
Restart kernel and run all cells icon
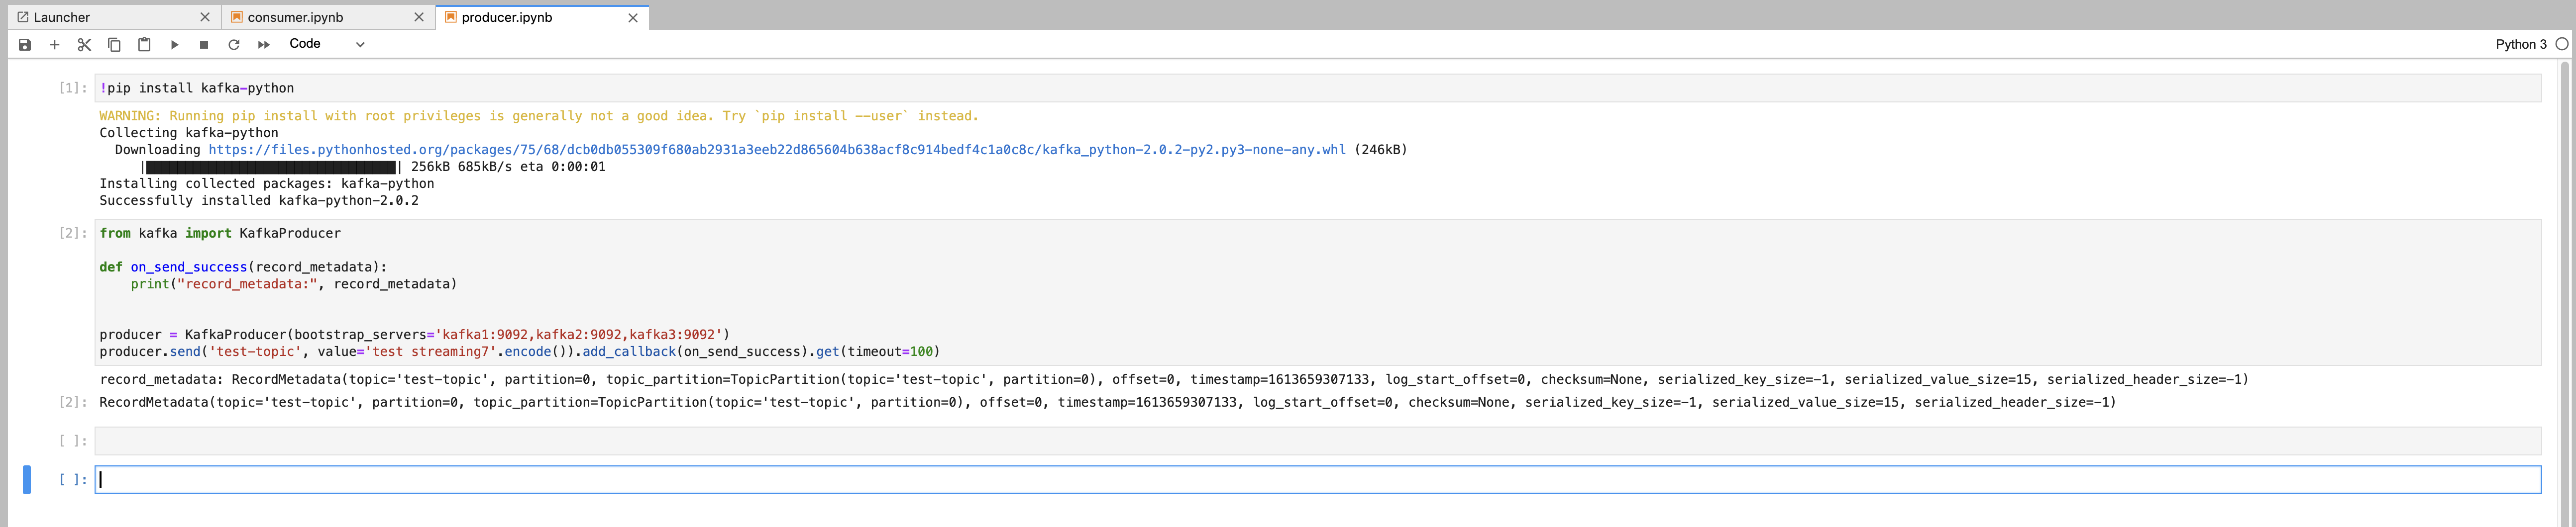[x=264, y=44]
